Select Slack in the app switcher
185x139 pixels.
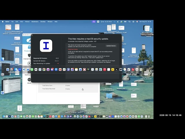[64, 69]
